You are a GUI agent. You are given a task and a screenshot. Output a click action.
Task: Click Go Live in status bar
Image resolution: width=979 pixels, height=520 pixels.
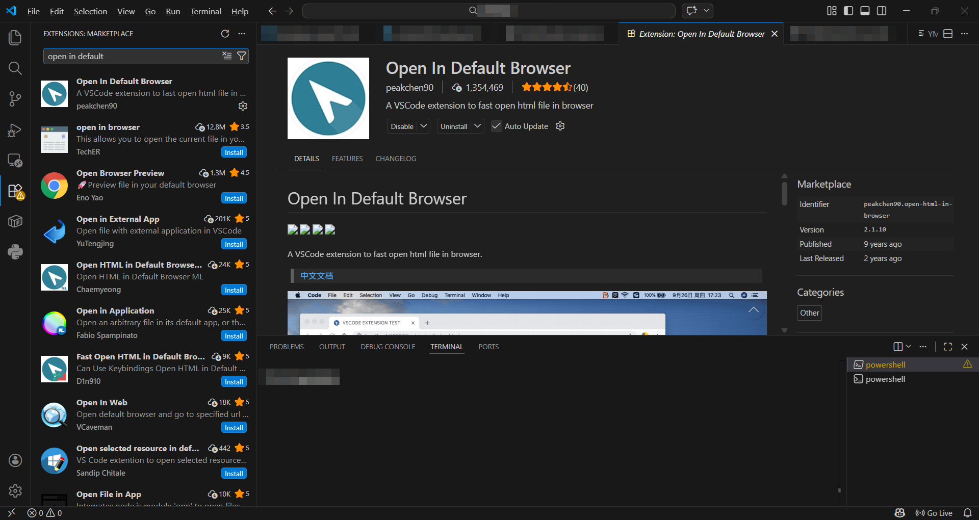pos(934,513)
